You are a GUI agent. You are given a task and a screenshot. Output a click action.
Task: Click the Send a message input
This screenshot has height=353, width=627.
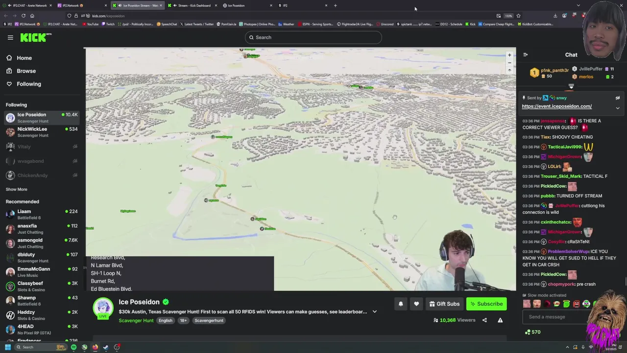tap(556, 317)
